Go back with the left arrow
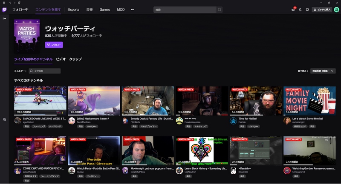 [10, 3]
